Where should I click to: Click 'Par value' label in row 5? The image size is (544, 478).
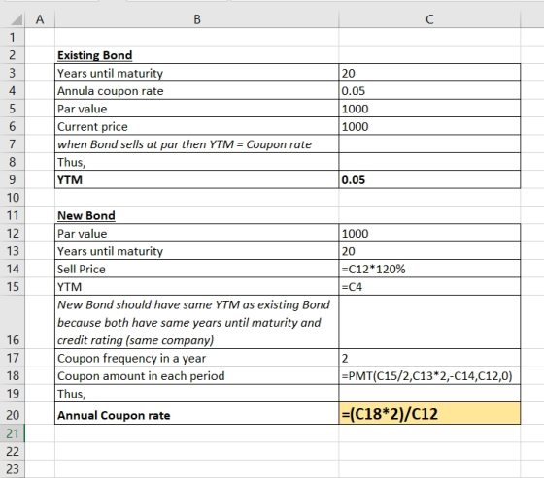click(x=196, y=109)
